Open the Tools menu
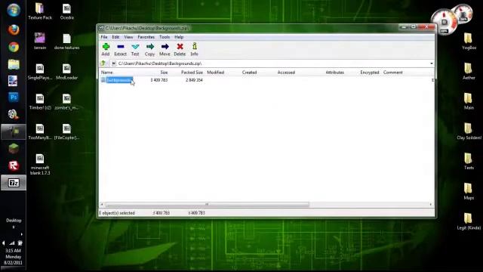 tap(165, 37)
